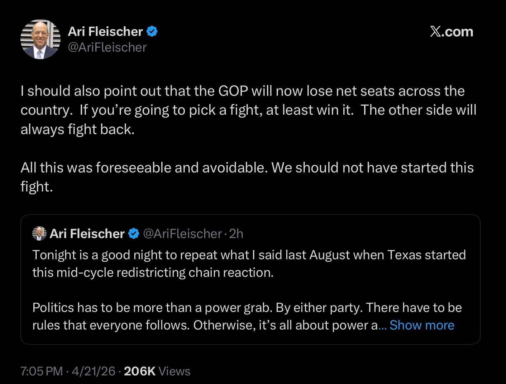Click the @AriFleischer handle in the quoted post
Screen dimensions: 506x384
(x=182, y=234)
